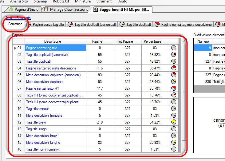The width and height of the screenshot is (225, 161).
Task: Open Pagine senza testo H1 link
Action: pyautogui.click(x=42, y=88)
